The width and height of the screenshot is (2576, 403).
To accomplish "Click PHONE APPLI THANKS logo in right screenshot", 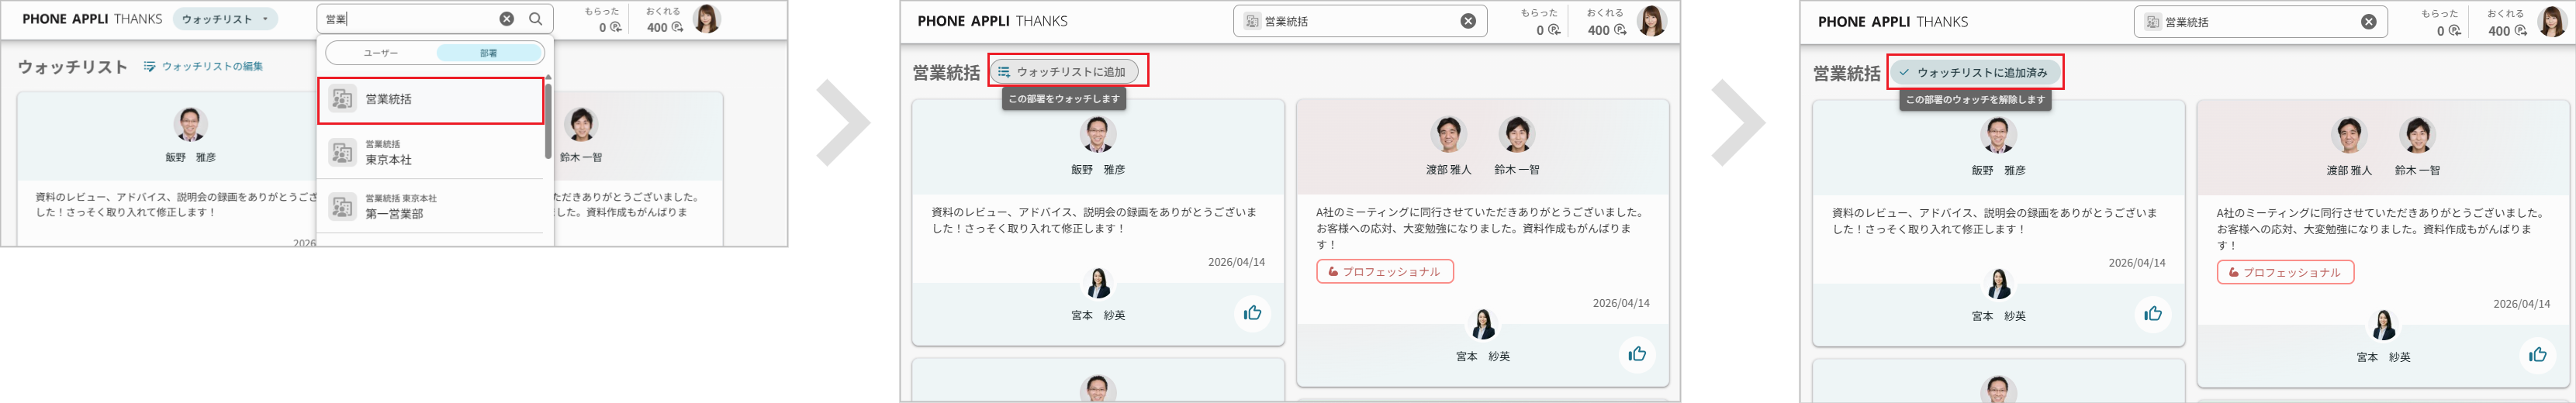I will point(1893,22).
